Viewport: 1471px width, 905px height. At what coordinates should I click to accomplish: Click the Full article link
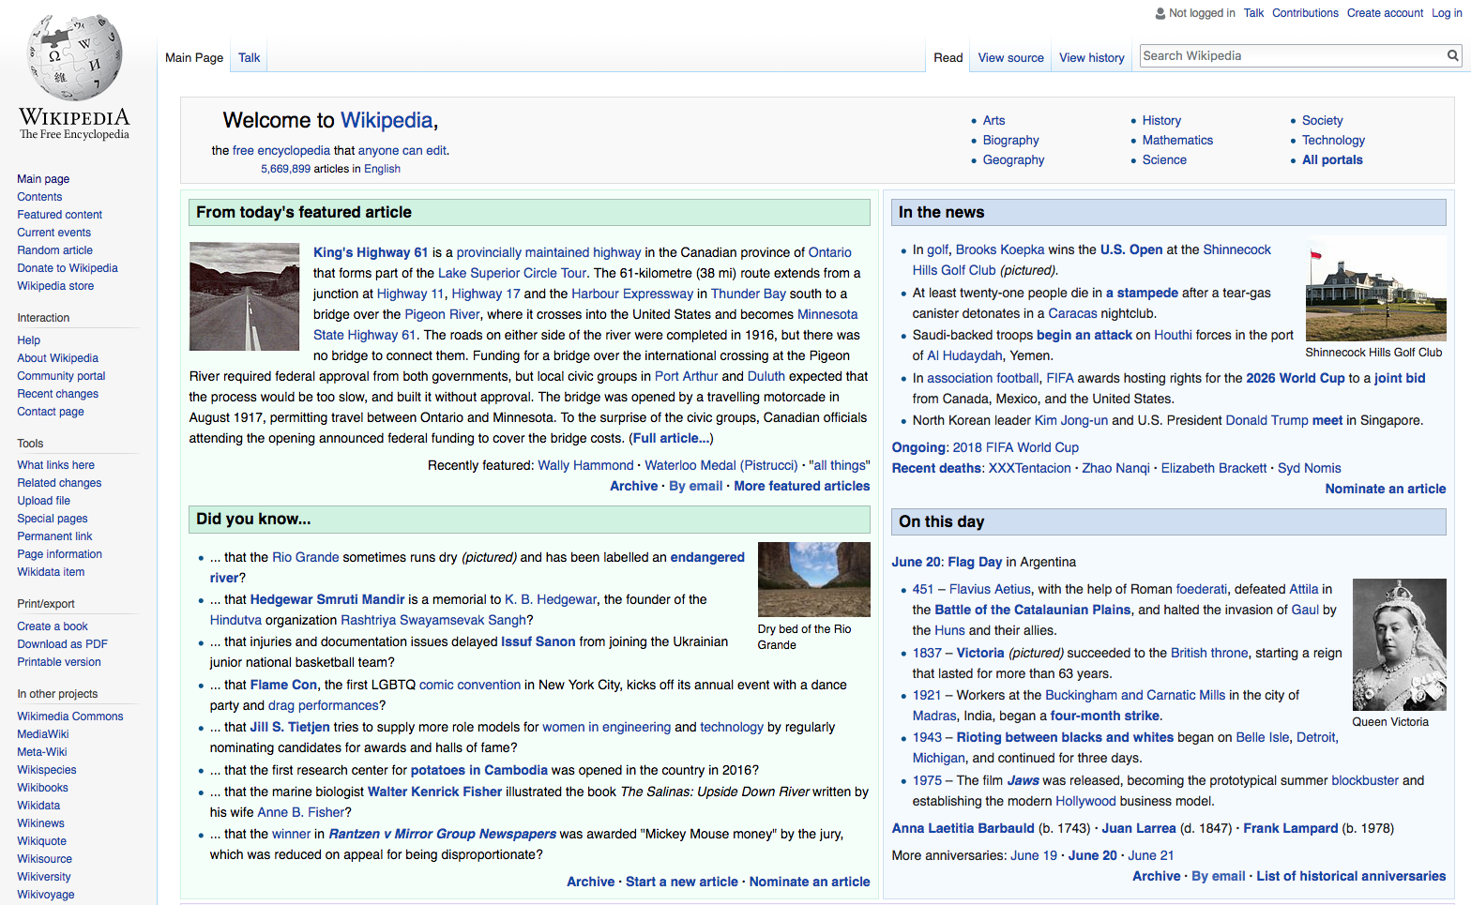pyautogui.click(x=670, y=438)
